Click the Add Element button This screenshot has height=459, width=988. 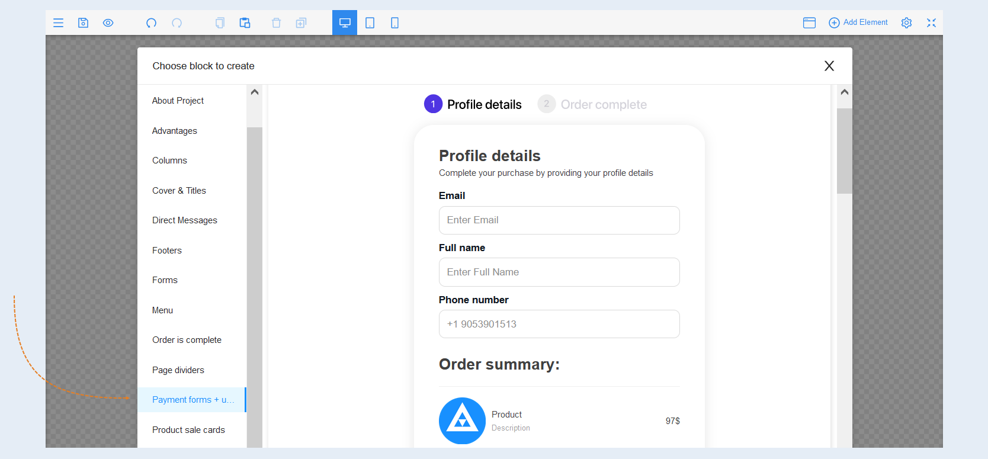pos(858,23)
